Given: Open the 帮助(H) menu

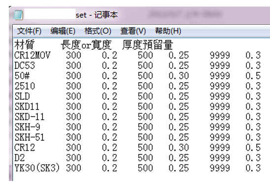Looking at the screenshot, I should (x=168, y=31).
